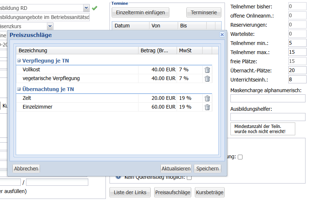The image size is (322, 200).
Task: Delete the Vollkost surcharge row
Action: pyautogui.click(x=207, y=70)
